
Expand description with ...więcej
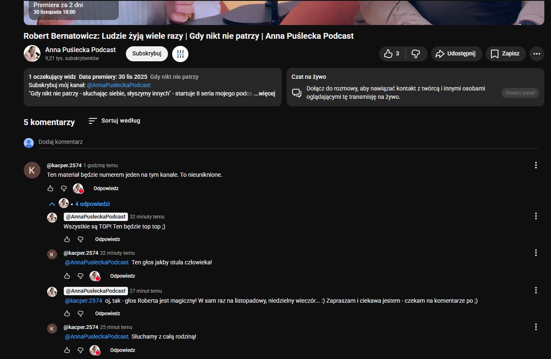265,93
